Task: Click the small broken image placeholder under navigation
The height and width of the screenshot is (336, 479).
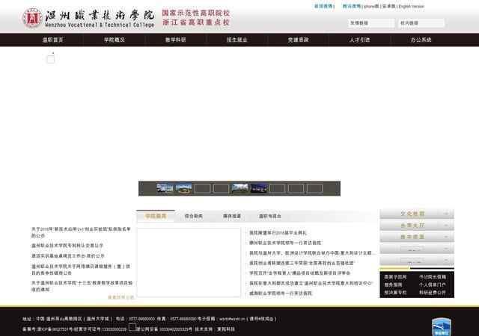Action: (51, 58)
